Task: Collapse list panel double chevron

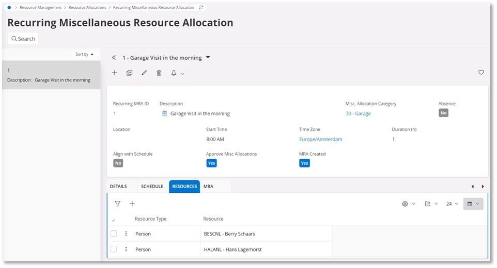Action: click(x=114, y=58)
